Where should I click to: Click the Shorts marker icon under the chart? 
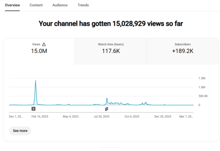pos(106,109)
